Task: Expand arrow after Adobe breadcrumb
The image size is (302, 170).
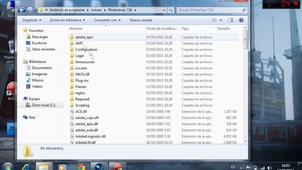Action: pyautogui.click(x=105, y=10)
